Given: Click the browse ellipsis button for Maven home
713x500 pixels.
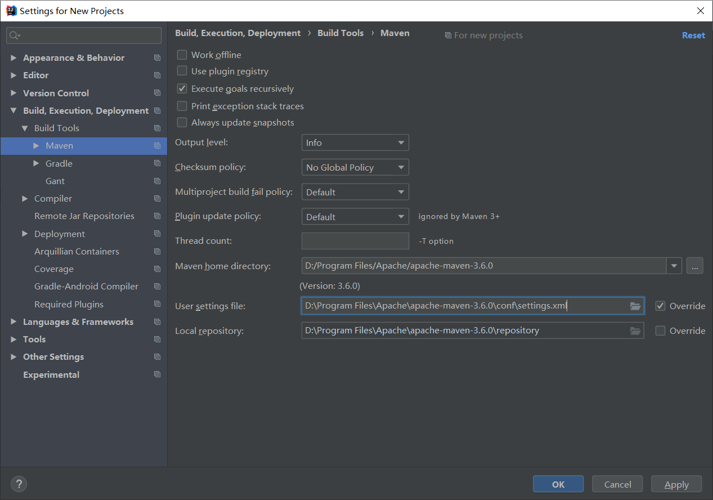Looking at the screenshot, I should pos(694,266).
